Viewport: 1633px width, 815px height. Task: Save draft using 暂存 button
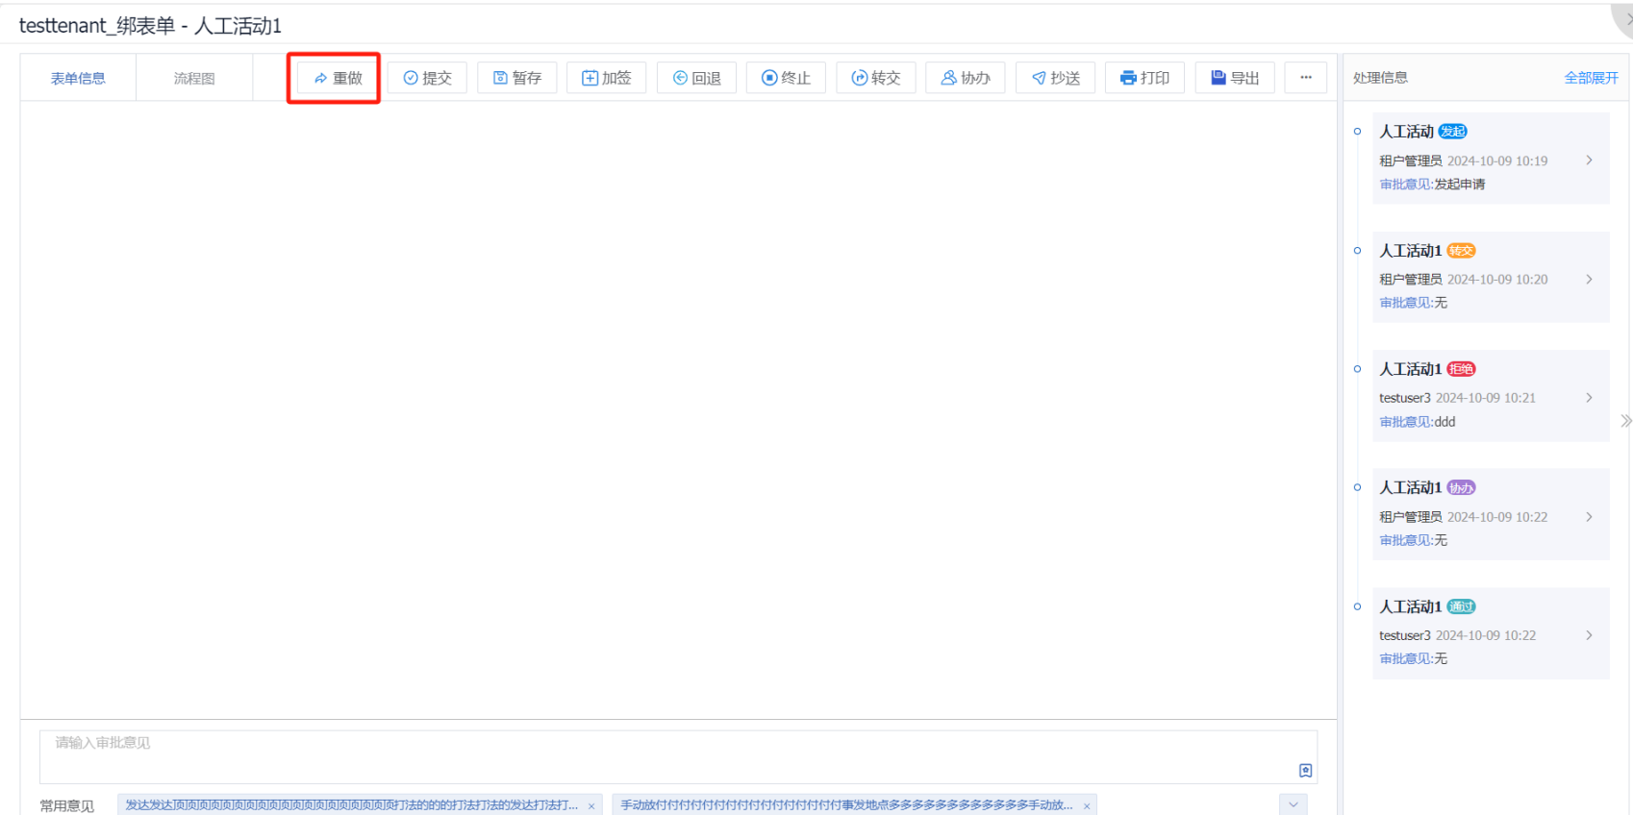tap(516, 78)
